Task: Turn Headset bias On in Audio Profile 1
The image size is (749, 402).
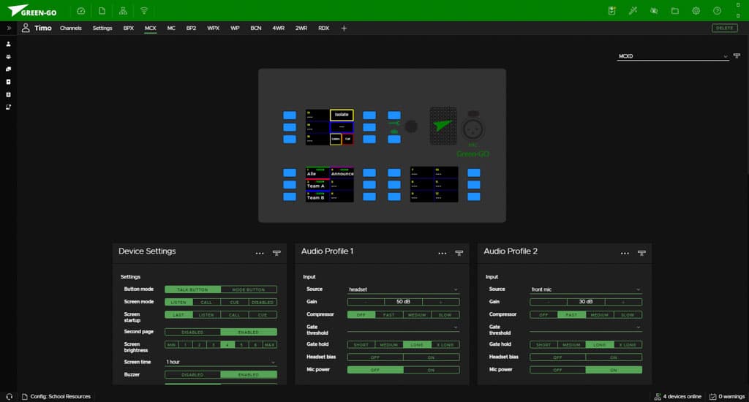Action: pos(431,357)
